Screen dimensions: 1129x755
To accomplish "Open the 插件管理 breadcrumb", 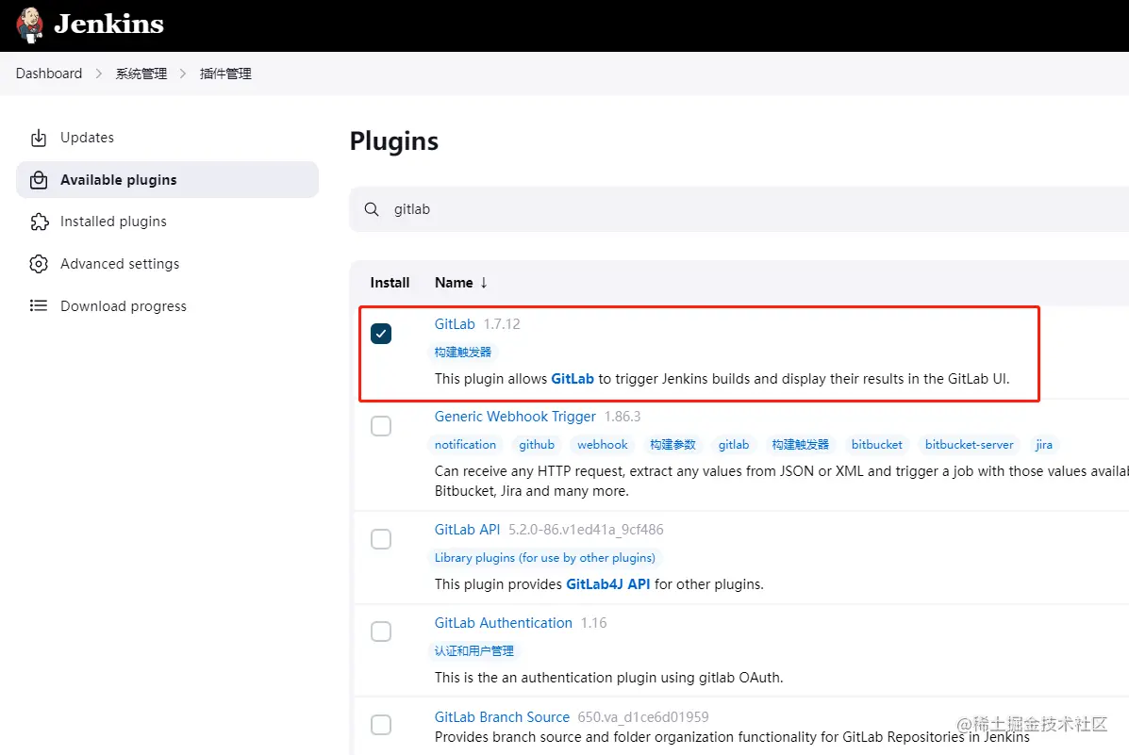I will (225, 74).
